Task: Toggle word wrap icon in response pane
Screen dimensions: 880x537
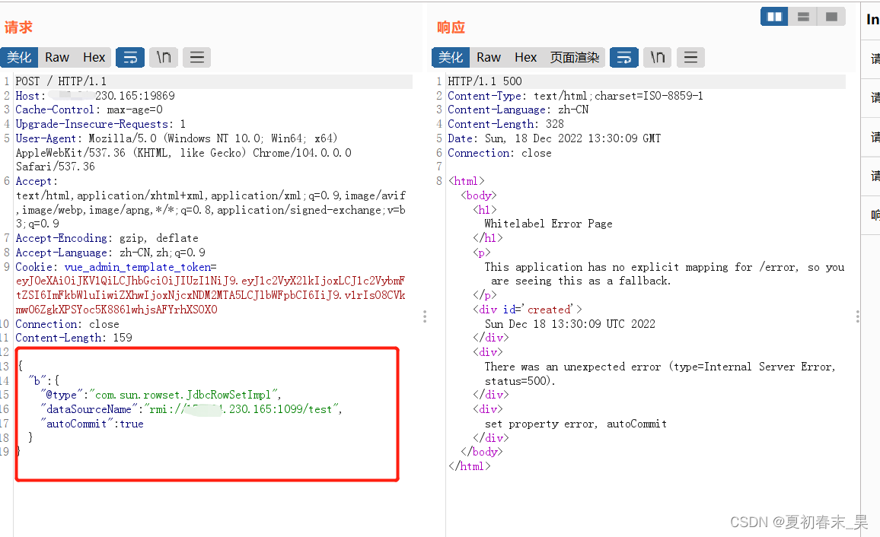Action: coord(624,57)
